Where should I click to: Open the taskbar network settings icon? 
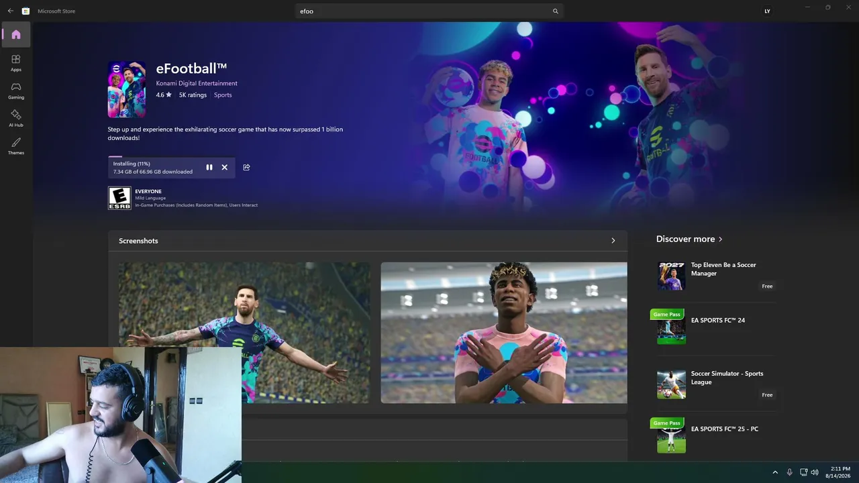point(803,472)
